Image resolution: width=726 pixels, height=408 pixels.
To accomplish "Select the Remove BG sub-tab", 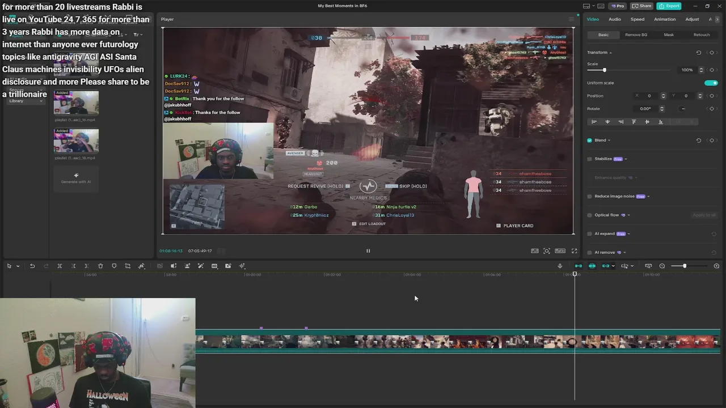I will click(x=636, y=35).
